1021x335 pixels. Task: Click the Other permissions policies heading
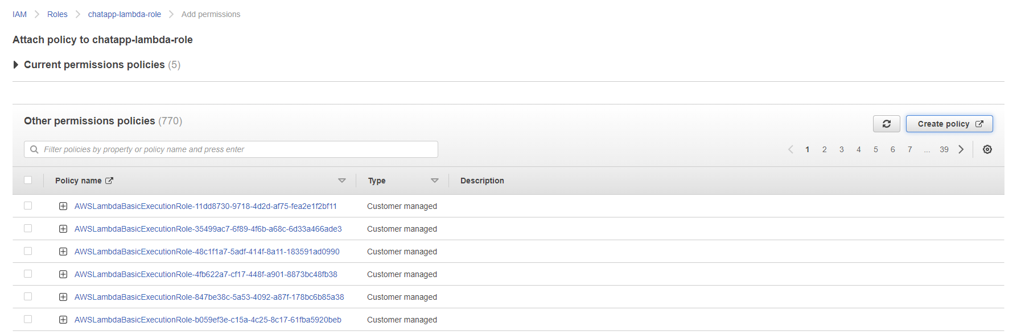point(89,121)
